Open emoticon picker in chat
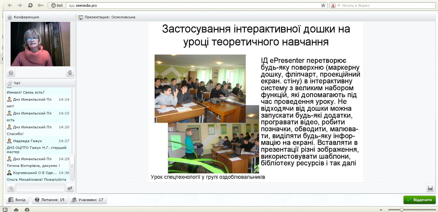Image resolution: width=438 pixels, height=212 pixels. coord(11,188)
